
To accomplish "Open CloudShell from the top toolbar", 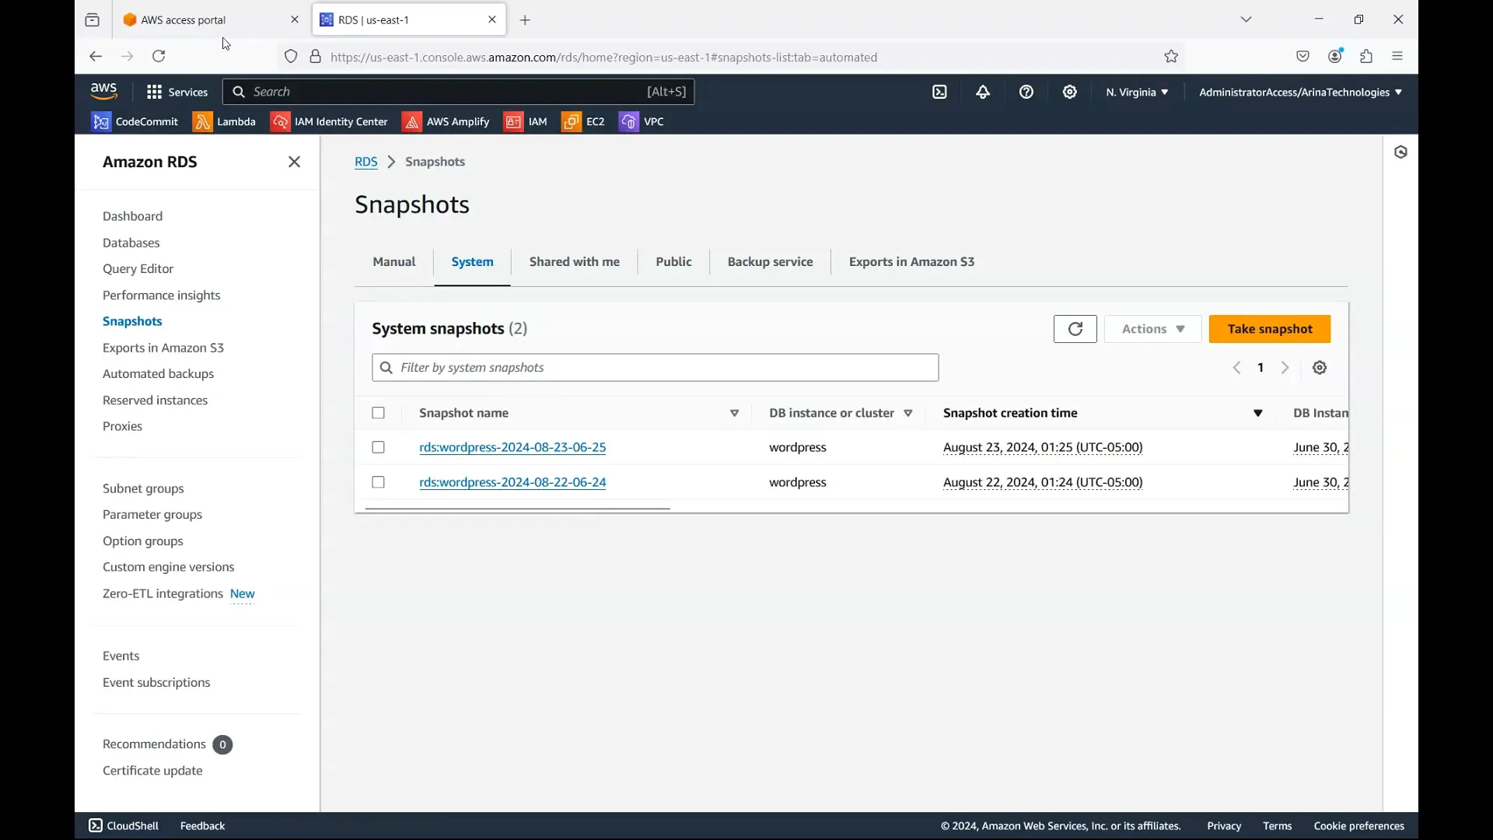I will click(939, 91).
